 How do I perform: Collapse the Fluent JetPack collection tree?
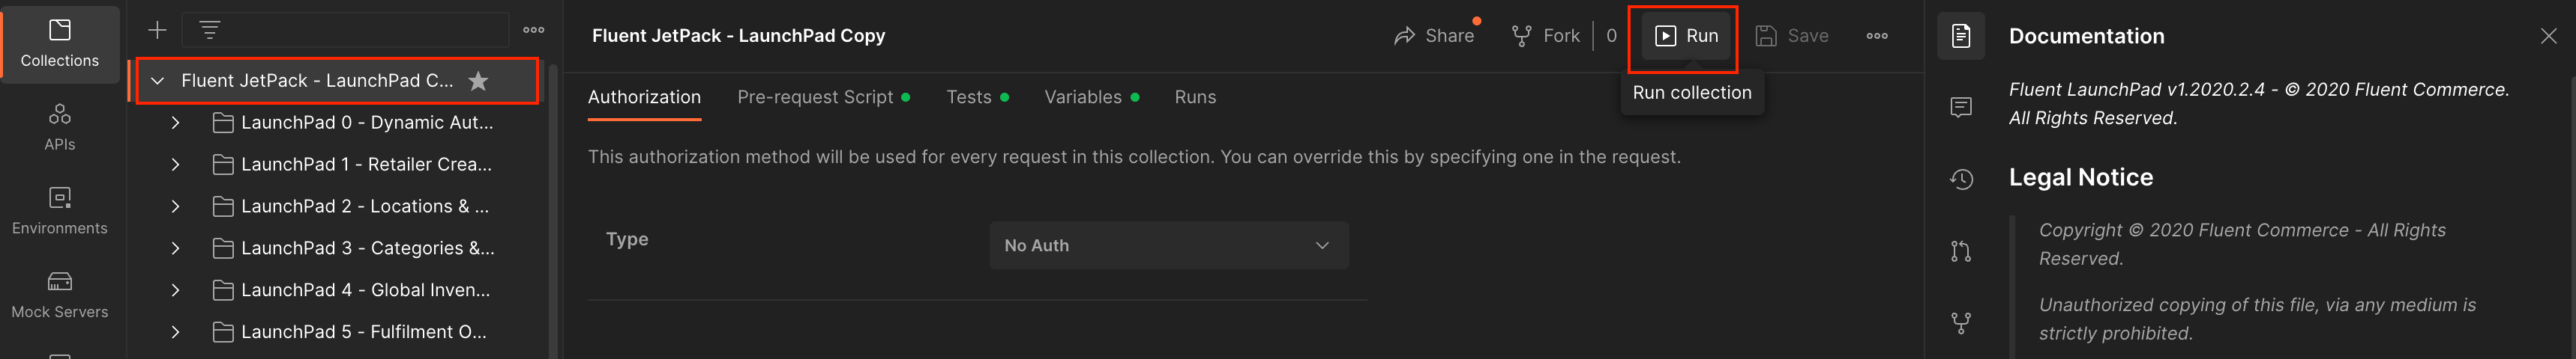click(x=157, y=81)
